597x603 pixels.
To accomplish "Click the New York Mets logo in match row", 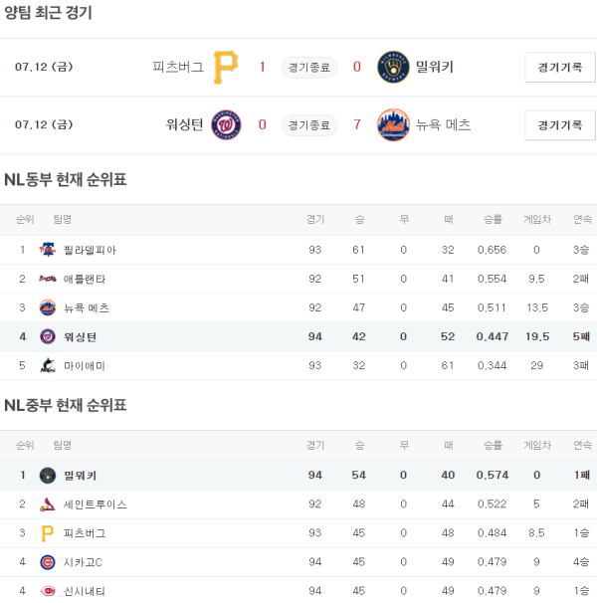I will (393, 124).
